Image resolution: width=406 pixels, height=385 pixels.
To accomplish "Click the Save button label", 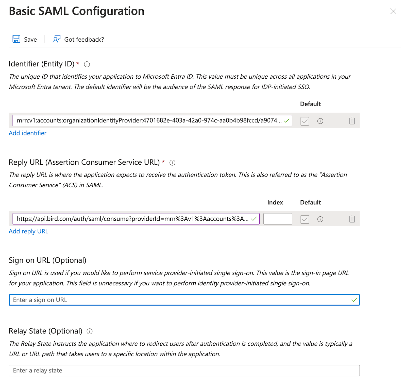I will [x=30, y=40].
